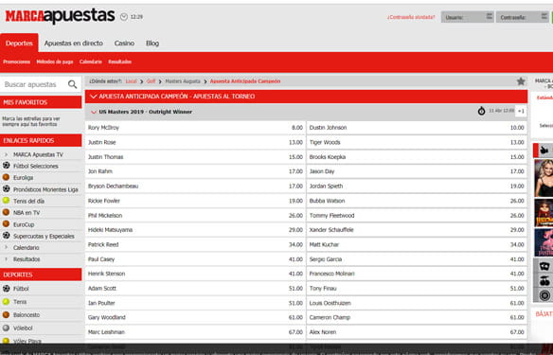Image resolution: width=553 pixels, height=355 pixels.
Task: Open the Resultados quick link in sidebar
Action: tap(27, 259)
